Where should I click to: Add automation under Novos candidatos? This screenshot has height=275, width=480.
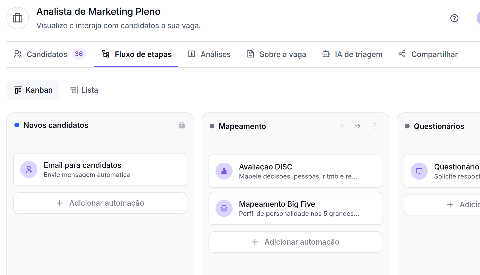tap(100, 203)
